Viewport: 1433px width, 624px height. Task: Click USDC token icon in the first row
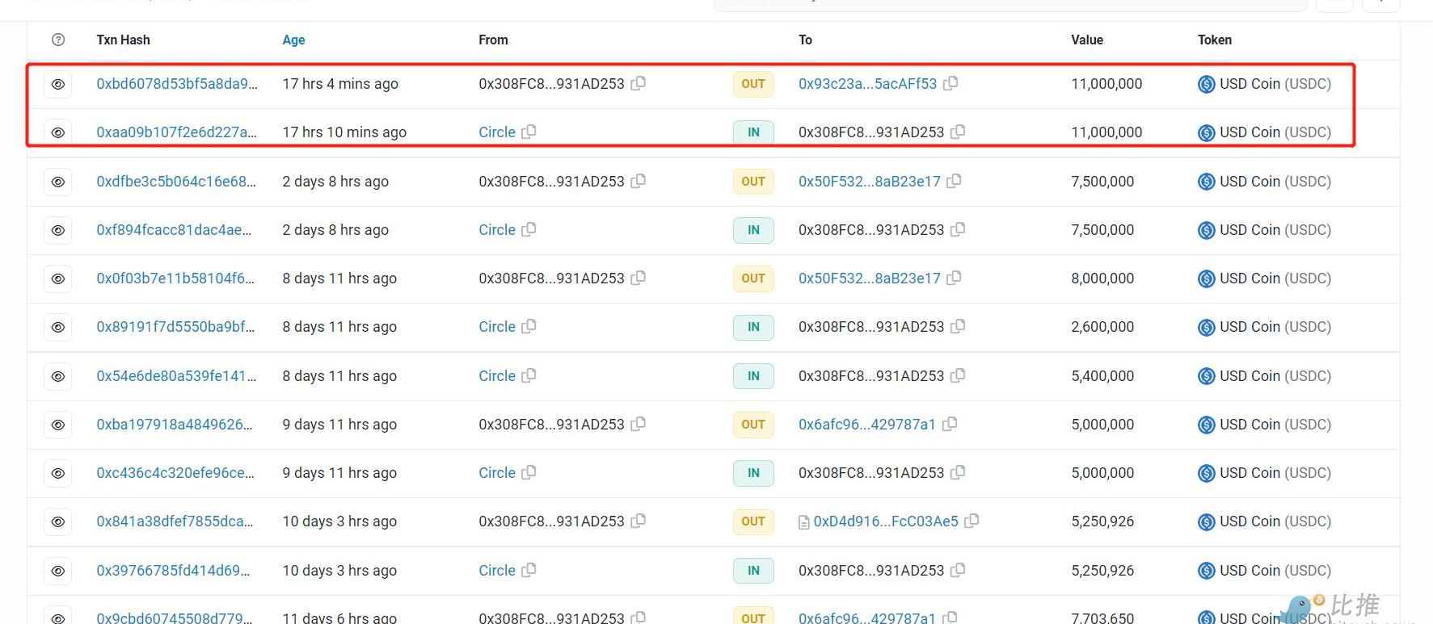[1206, 84]
